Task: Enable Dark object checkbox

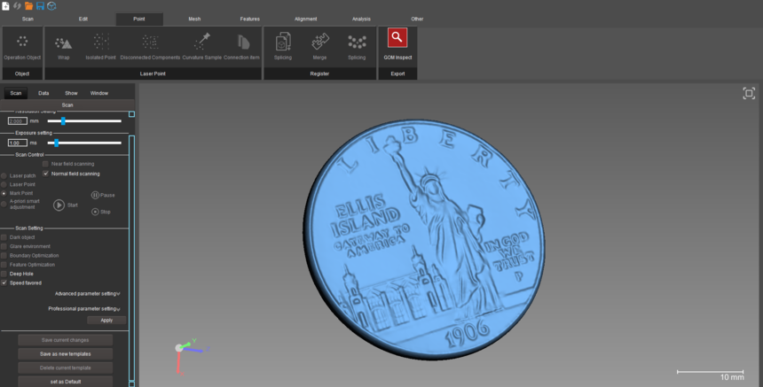Action: click(x=4, y=237)
